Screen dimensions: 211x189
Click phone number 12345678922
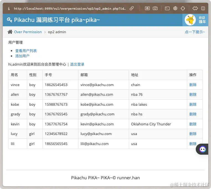click(56, 134)
